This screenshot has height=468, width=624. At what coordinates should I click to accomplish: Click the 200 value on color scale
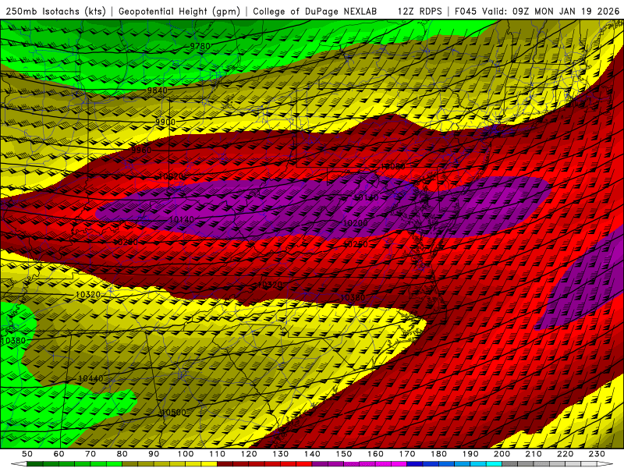(502, 454)
